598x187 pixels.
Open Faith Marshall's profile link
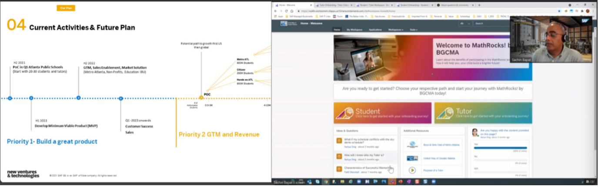[351, 172]
